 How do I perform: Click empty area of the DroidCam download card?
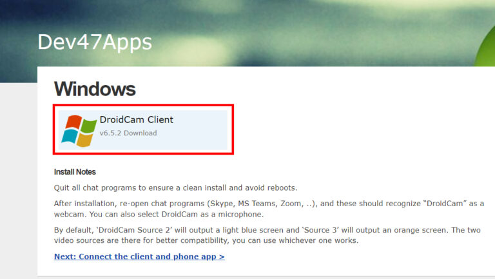point(200,129)
